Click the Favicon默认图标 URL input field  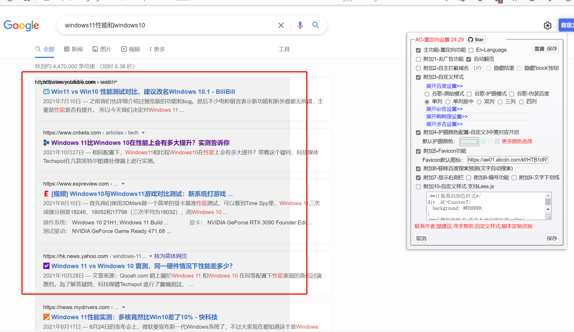(x=507, y=160)
